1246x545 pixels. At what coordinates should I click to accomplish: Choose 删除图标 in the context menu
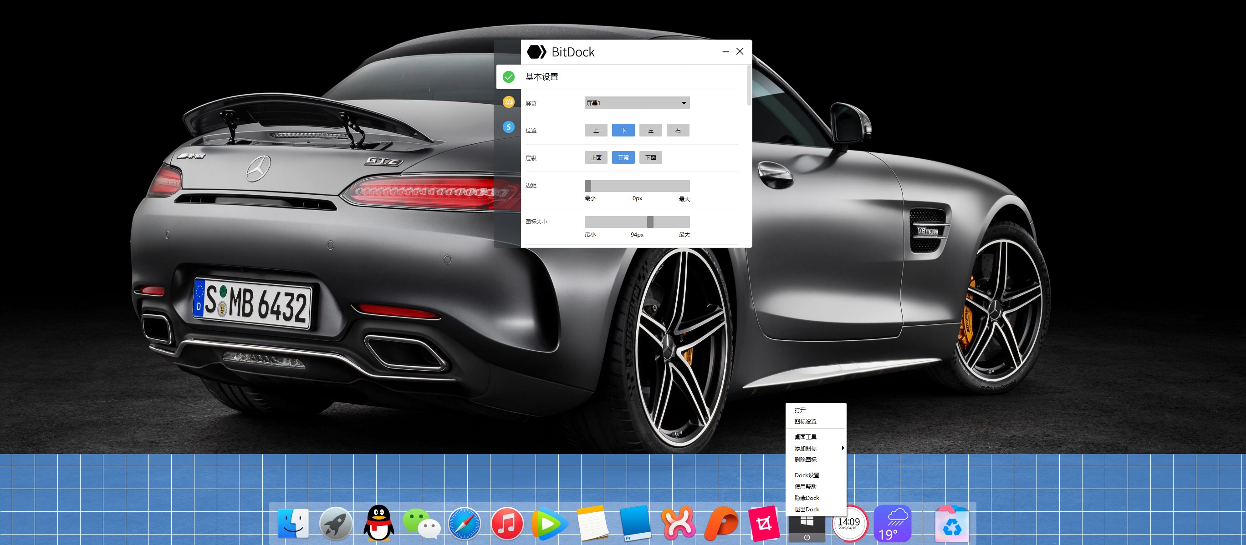click(x=816, y=460)
